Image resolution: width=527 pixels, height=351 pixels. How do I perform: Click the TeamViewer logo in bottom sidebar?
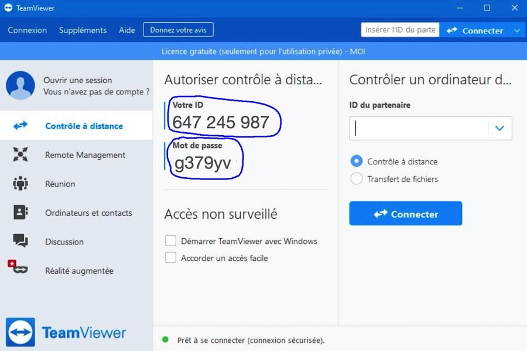tap(66, 332)
